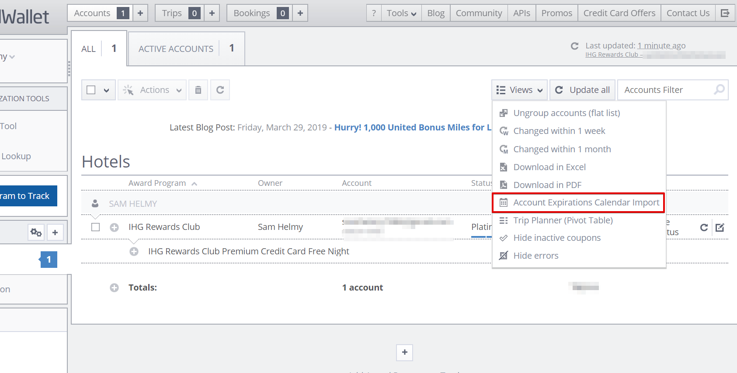Click the IHG Rewards Club program name
This screenshot has width=737, height=373.
click(164, 227)
